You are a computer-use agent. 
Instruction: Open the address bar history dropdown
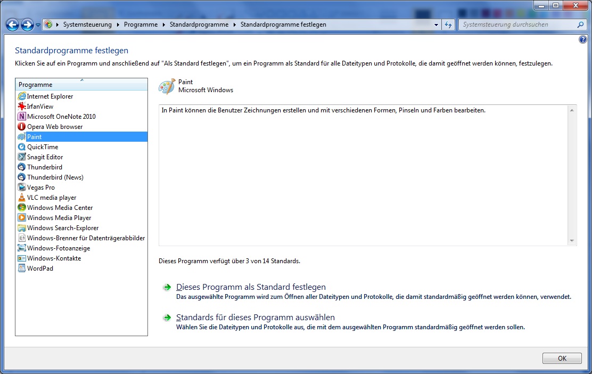(x=436, y=25)
